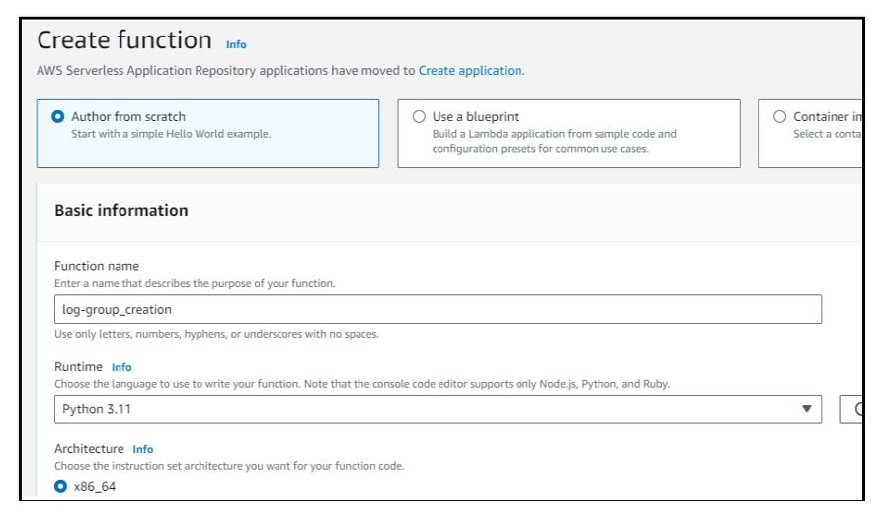The height and width of the screenshot is (512, 878).
Task: Click the naming rules hint under Function name
Action: [x=216, y=334]
